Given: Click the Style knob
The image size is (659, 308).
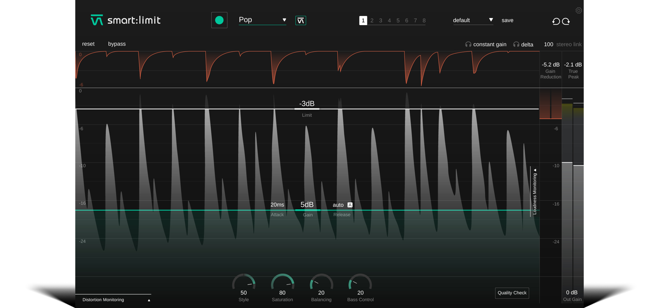Looking at the screenshot, I should click(x=244, y=282).
